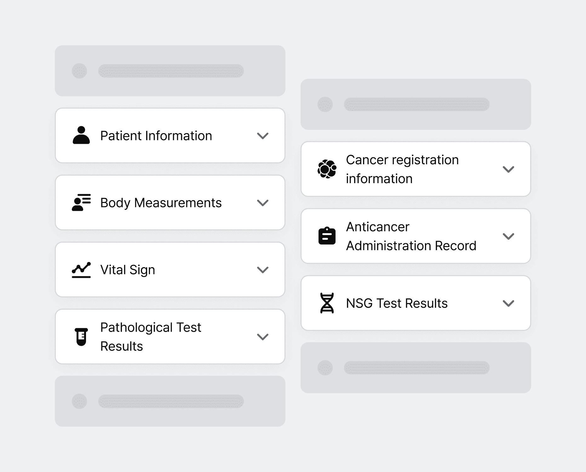Click the Body Measurements title text
Image resolution: width=586 pixels, height=472 pixels.
(x=161, y=203)
